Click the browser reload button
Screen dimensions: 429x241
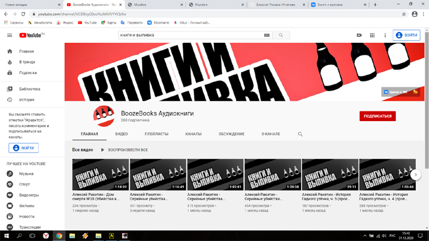pos(24,14)
